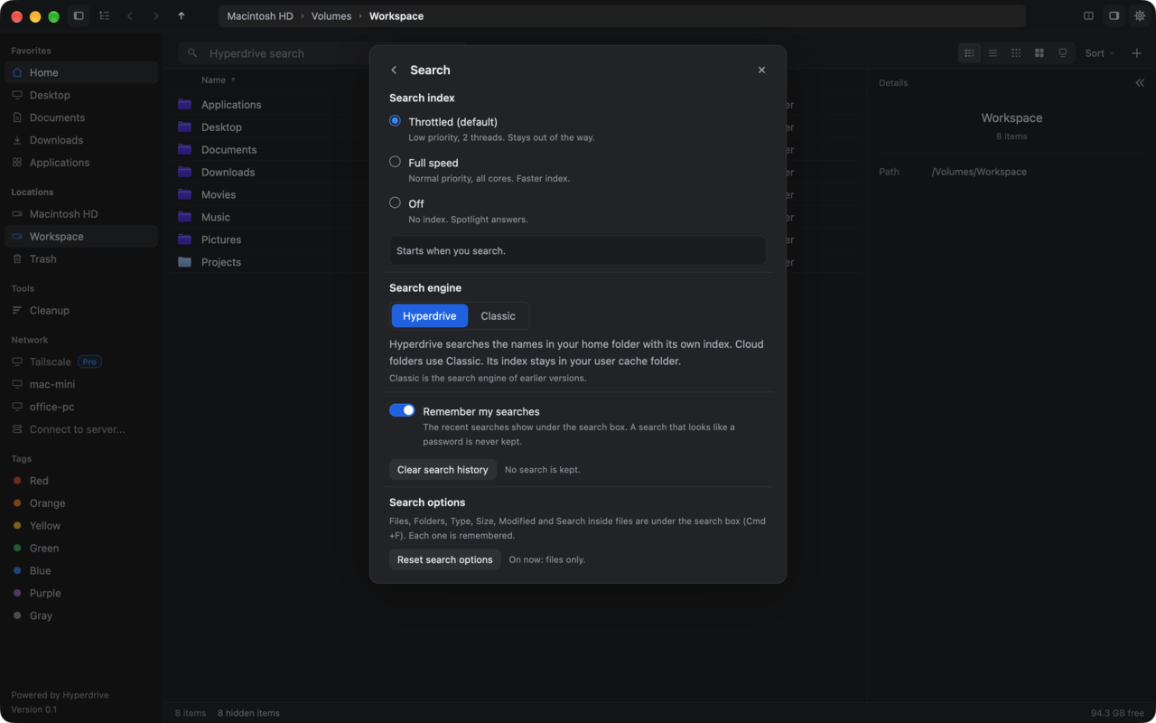Select the Music folder row
The height and width of the screenshot is (723, 1156).
515,217
